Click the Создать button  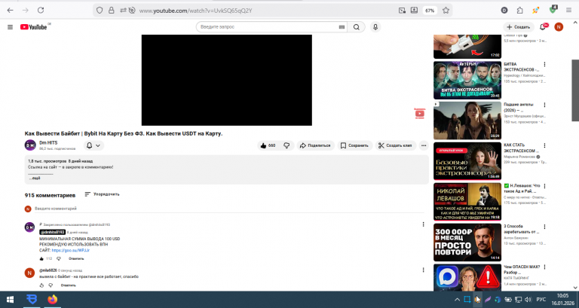[518, 27]
